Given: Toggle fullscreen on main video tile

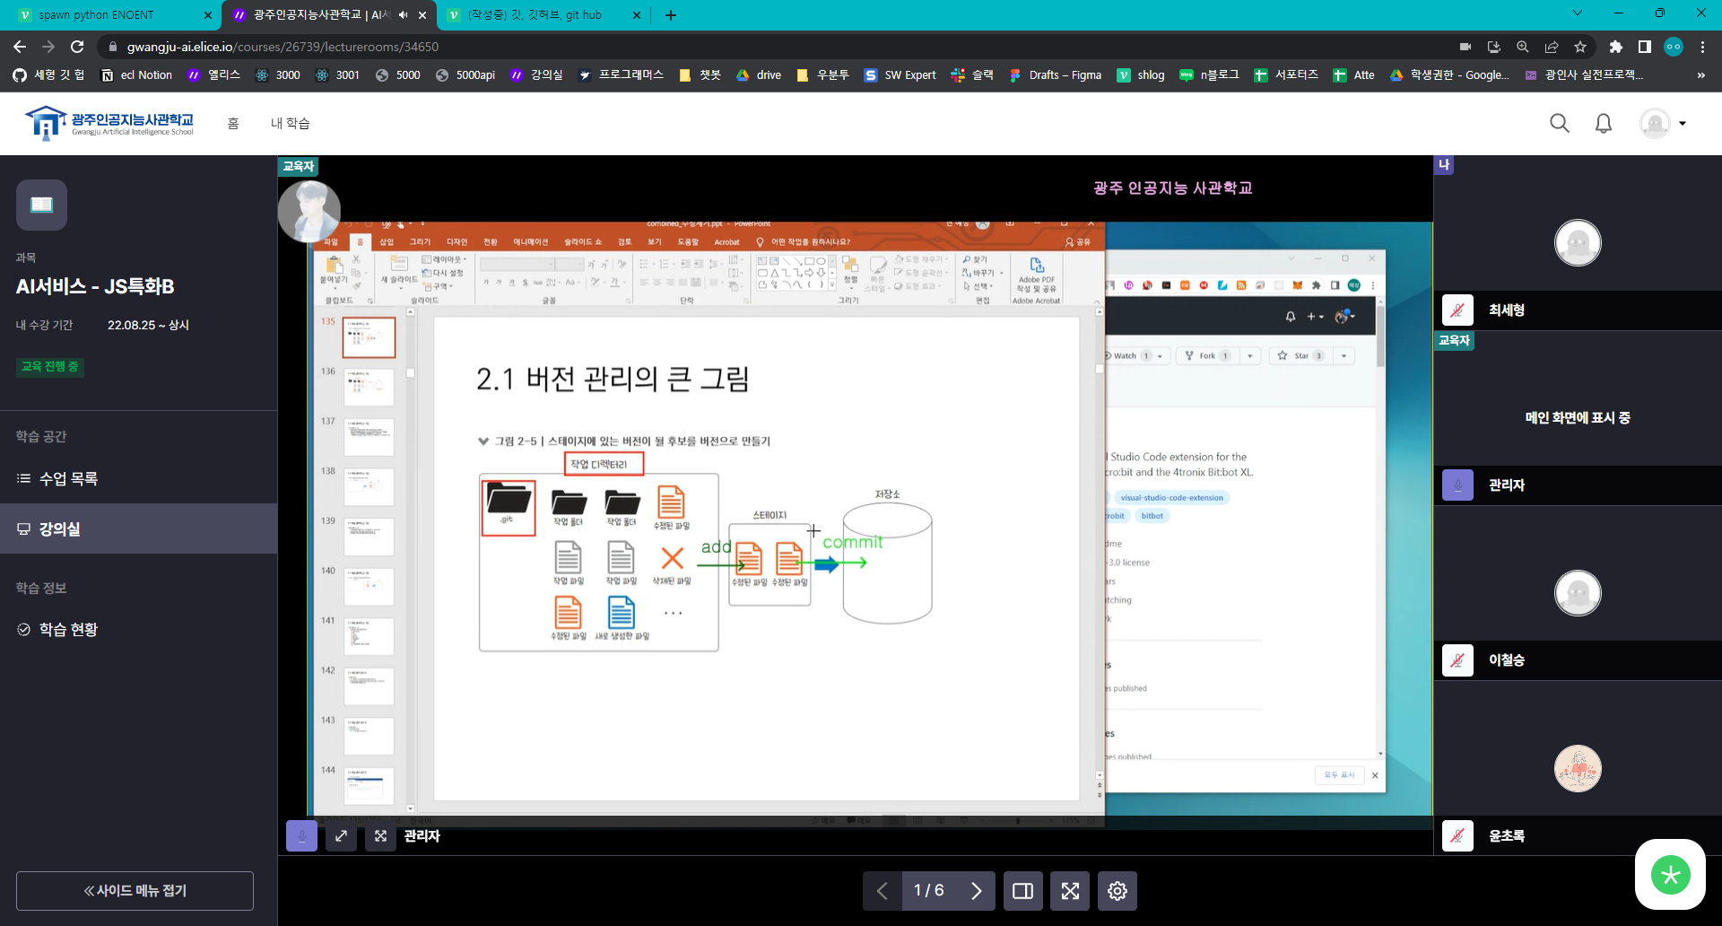Looking at the screenshot, I should pyautogui.click(x=380, y=835).
